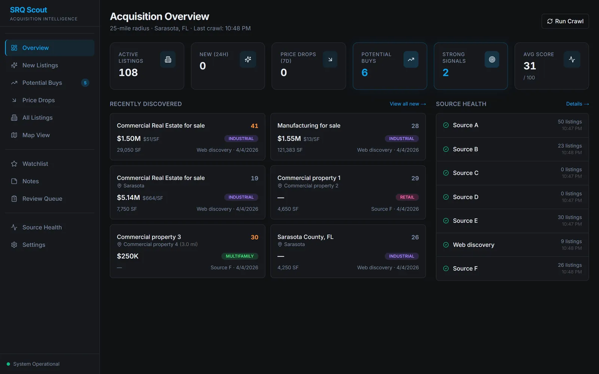This screenshot has width=599, height=374.
Task: Click the location pin on the Sarasota County, FL card
Action: (x=280, y=244)
